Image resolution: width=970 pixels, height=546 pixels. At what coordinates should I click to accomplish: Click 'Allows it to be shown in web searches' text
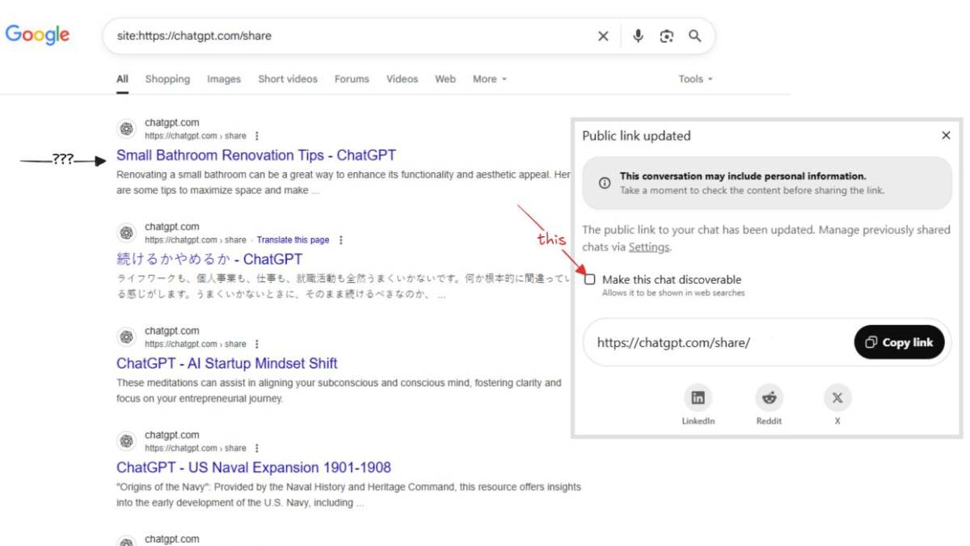pyautogui.click(x=673, y=293)
